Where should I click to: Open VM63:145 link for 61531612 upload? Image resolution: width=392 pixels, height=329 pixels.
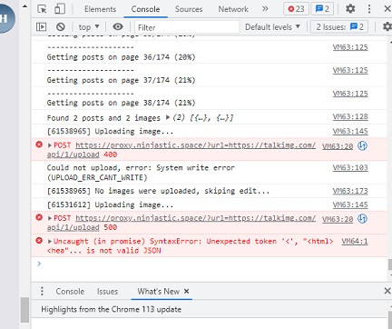[x=350, y=204]
